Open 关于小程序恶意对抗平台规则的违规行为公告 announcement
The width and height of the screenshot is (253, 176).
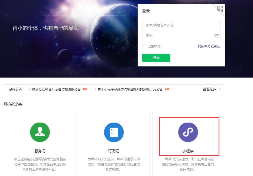click(x=130, y=89)
